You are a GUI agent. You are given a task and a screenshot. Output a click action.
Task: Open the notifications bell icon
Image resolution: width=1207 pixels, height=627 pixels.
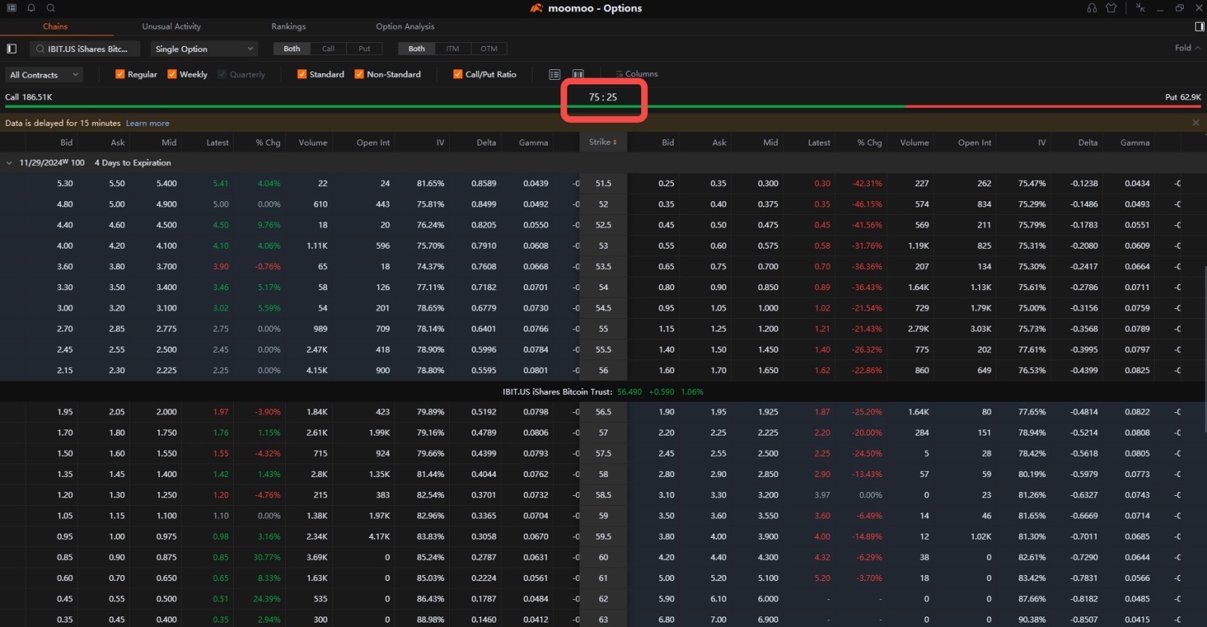click(31, 8)
